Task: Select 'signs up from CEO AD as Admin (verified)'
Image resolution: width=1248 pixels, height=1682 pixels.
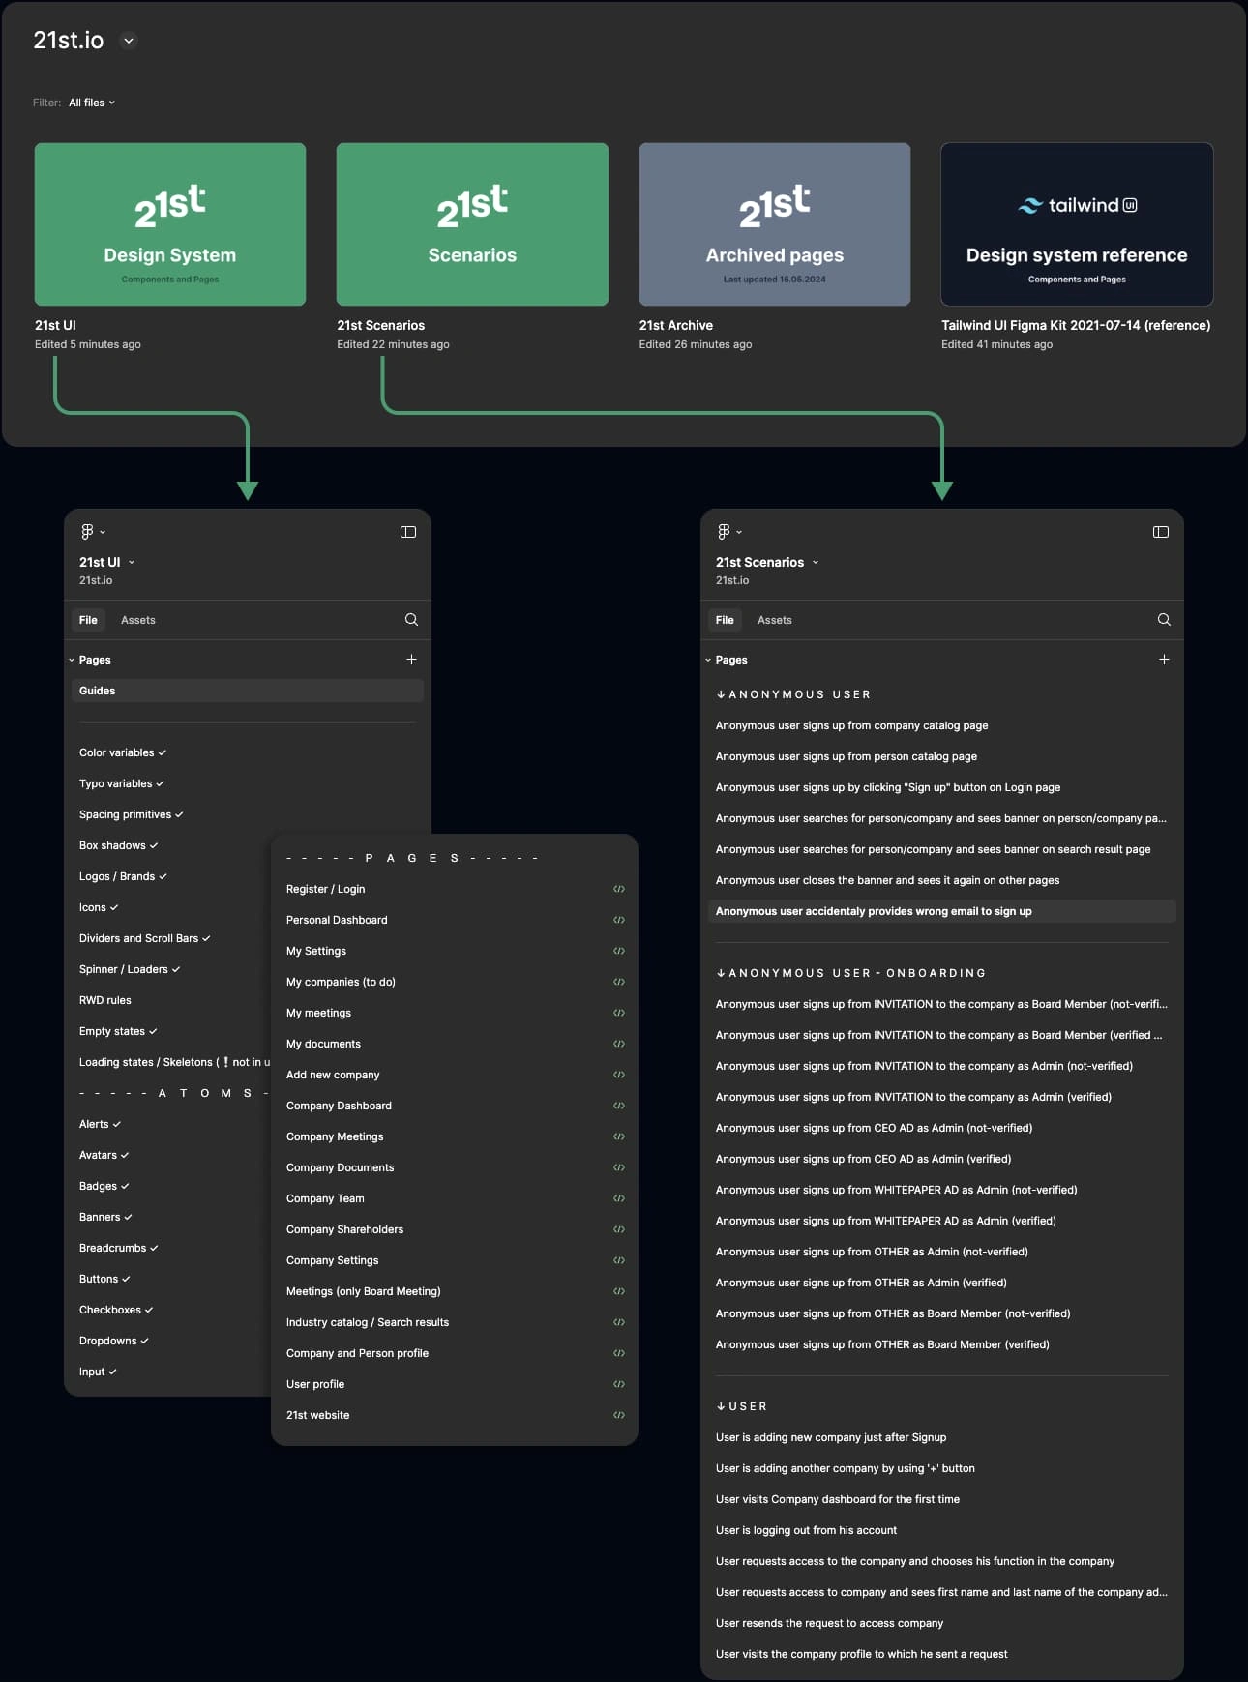Action: tap(863, 1159)
